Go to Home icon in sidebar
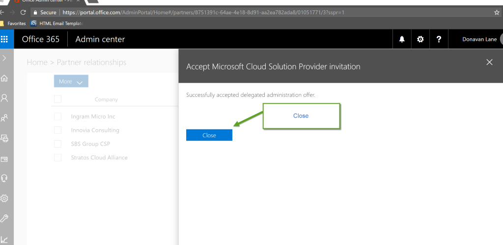This screenshot has height=245, width=503. pyautogui.click(x=4, y=78)
